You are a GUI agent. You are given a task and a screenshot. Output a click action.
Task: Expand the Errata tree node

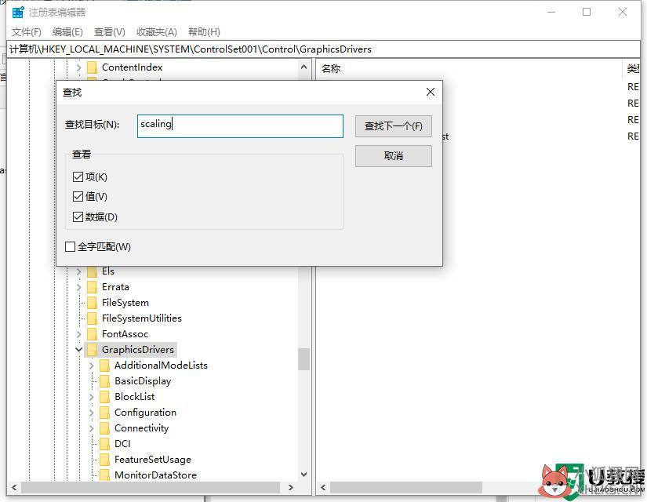[78, 287]
